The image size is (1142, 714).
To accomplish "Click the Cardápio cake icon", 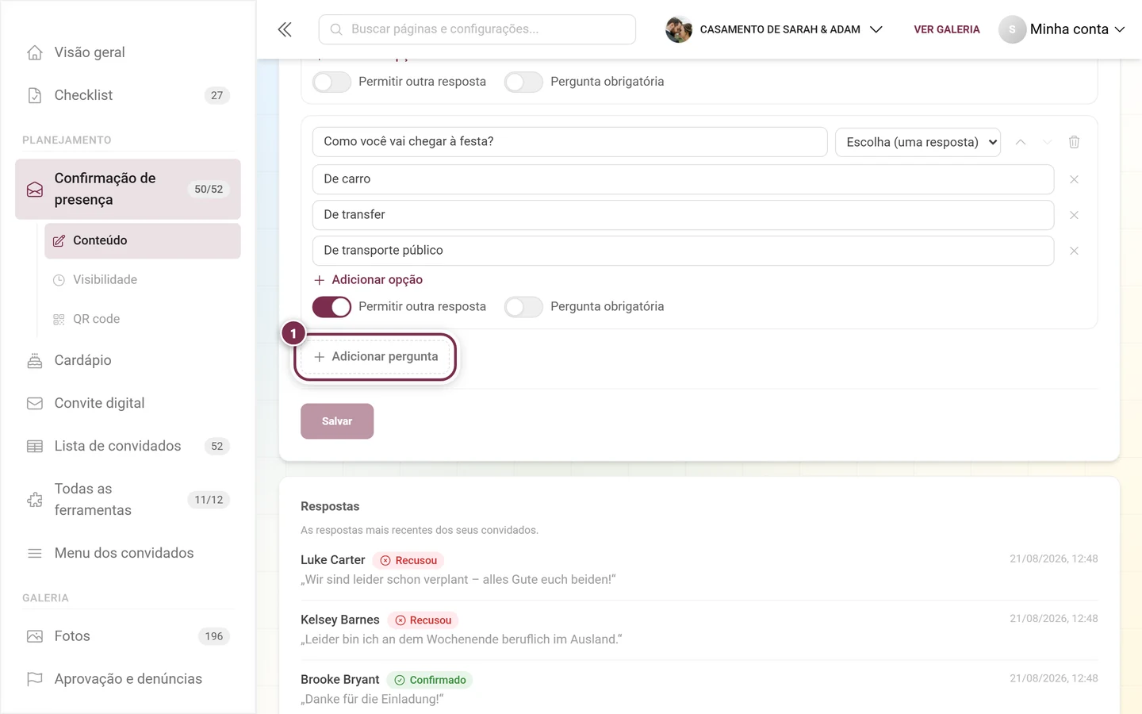I will [x=35, y=360].
